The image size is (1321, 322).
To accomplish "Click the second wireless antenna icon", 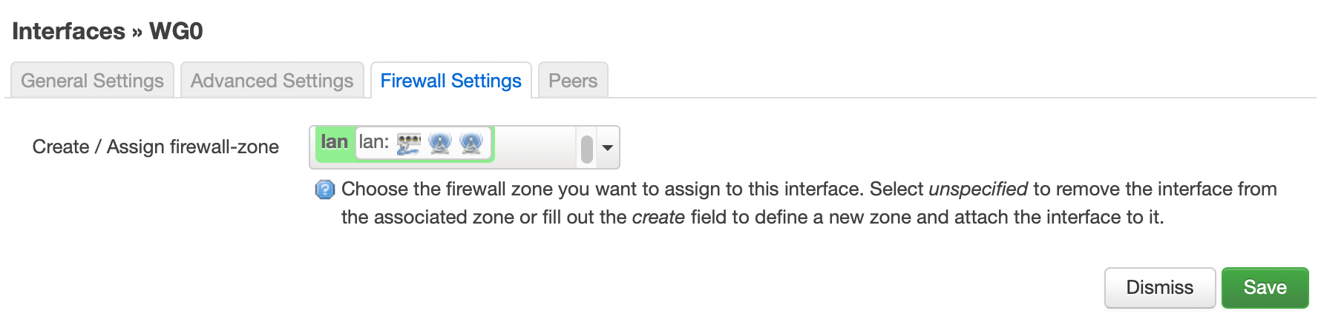I will pos(471,143).
